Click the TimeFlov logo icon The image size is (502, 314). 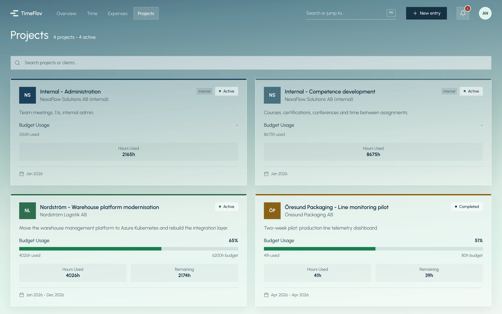point(14,13)
